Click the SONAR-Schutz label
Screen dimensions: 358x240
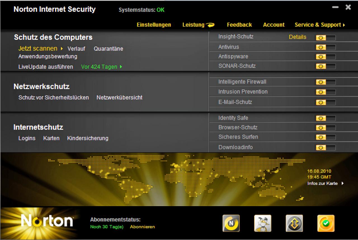click(x=237, y=66)
